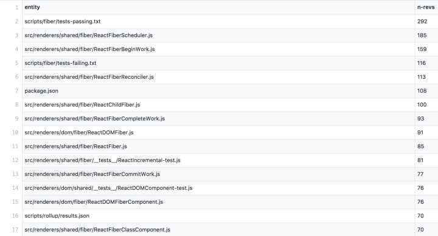
Task: Select line number 6
Action: point(16,77)
